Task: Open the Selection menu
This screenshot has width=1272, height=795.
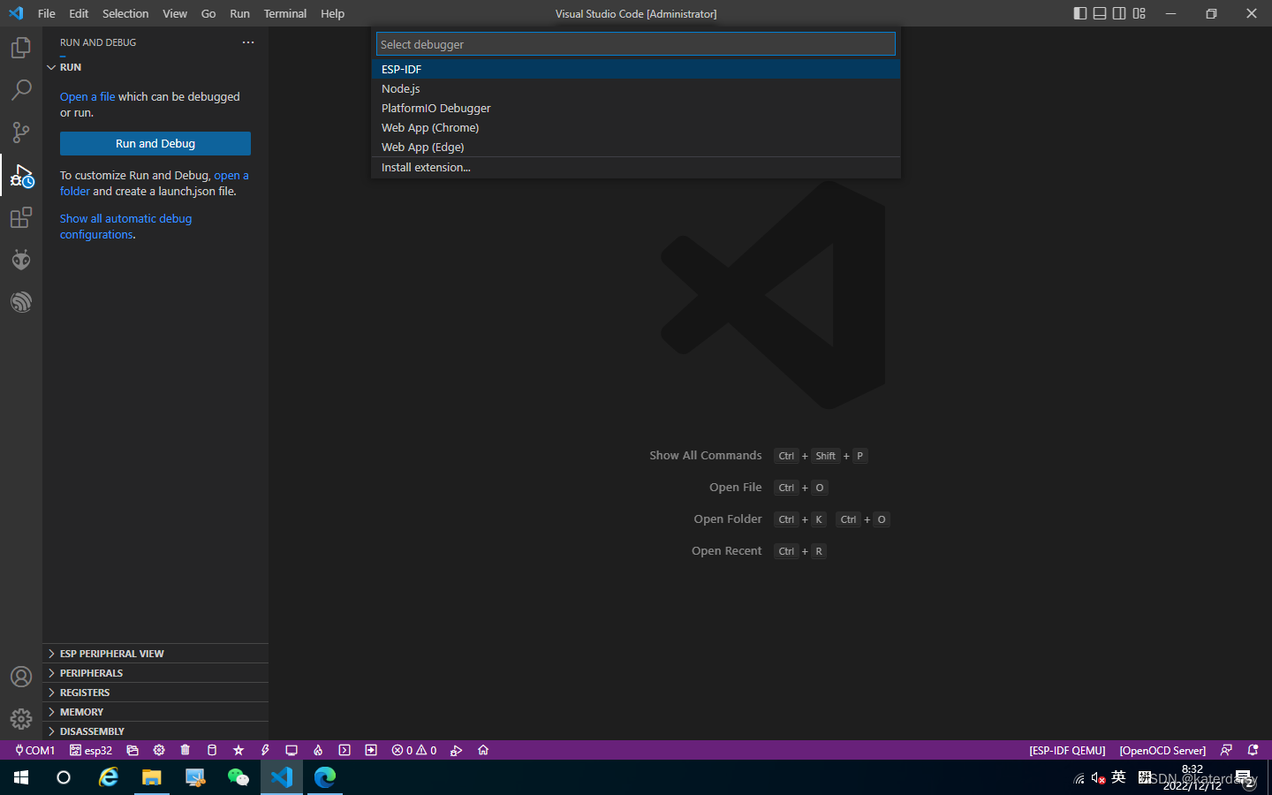Action: coord(125,13)
